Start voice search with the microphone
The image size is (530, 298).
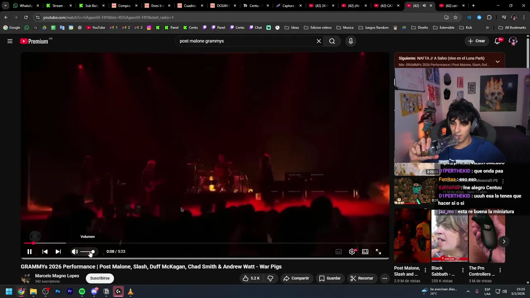tap(351, 41)
